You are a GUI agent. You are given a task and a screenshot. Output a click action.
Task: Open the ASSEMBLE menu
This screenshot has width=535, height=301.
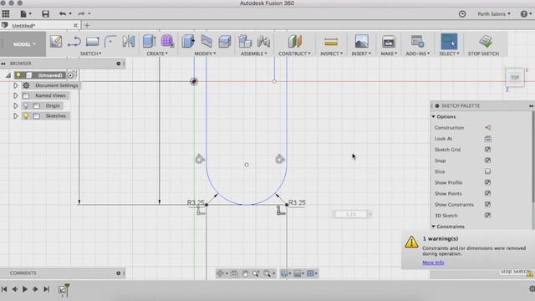click(254, 54)
